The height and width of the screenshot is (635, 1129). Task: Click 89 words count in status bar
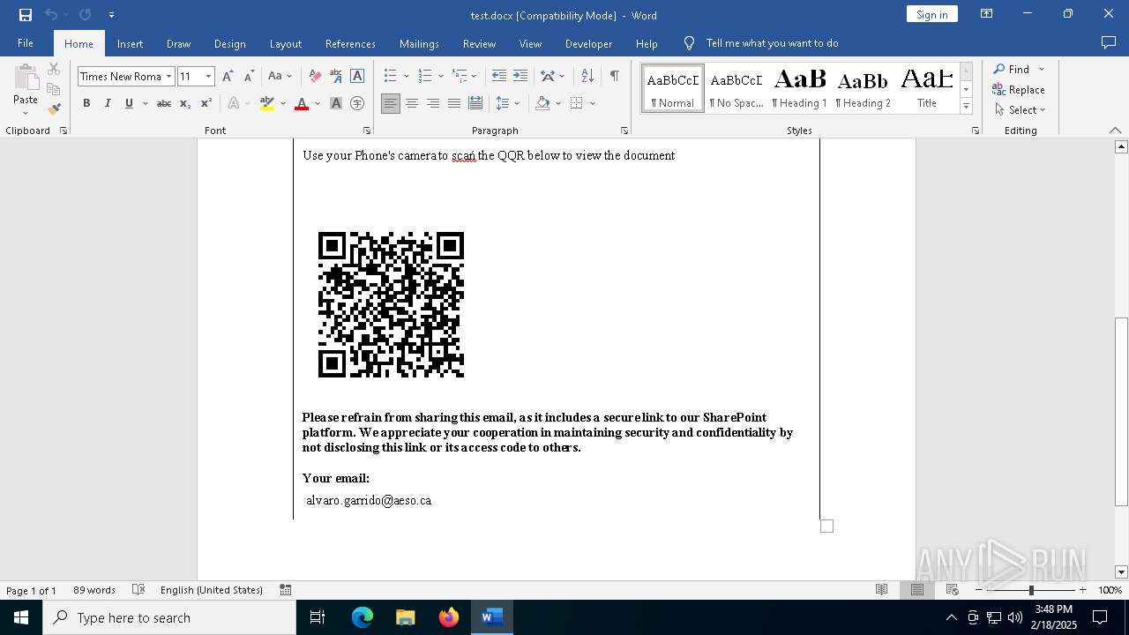(93, 590)
